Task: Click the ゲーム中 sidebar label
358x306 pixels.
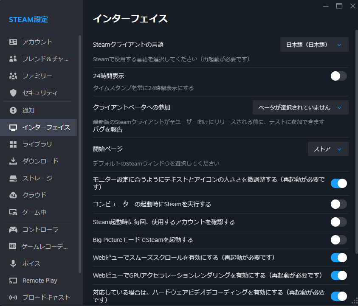Action: click(34, 212)
